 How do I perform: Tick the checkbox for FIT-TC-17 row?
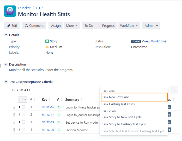[23, 114]
